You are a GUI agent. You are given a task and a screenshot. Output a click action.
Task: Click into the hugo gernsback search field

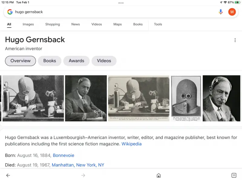pyautogui.click(x=114, y=12)
